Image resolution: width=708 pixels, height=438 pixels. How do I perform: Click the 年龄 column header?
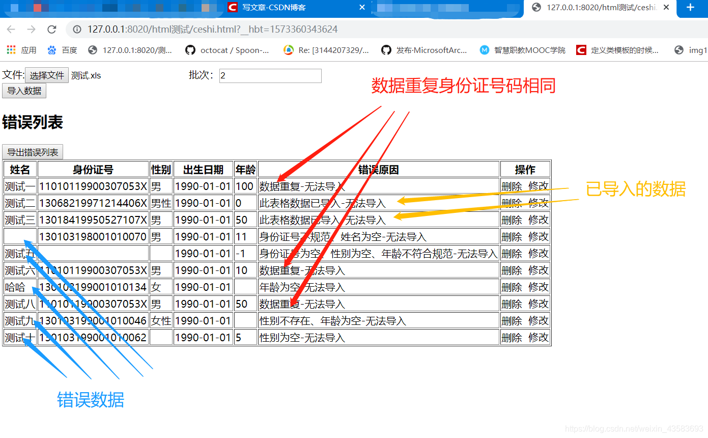[x=245, y=170]
